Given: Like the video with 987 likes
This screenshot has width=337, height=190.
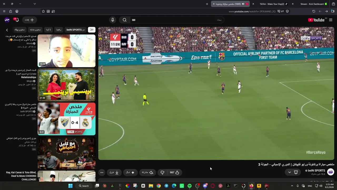Looking at the screenshot, I should pos(175,172).
